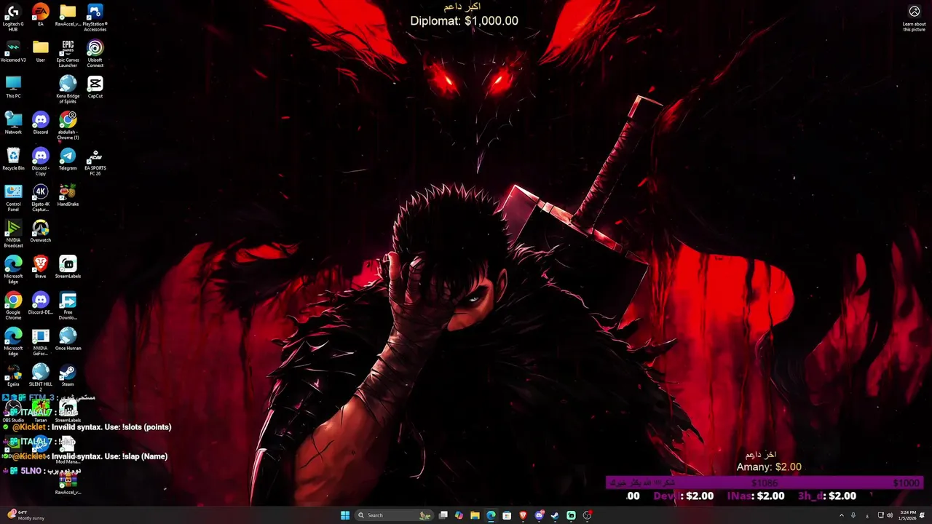Select the Control Panel desktop icon
Screen dimensions: 932x524
click(x=13, y=197)
